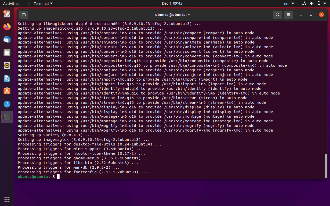
Task: Click 'Processing triggers for man-db' line
Action: click(69, 167)
